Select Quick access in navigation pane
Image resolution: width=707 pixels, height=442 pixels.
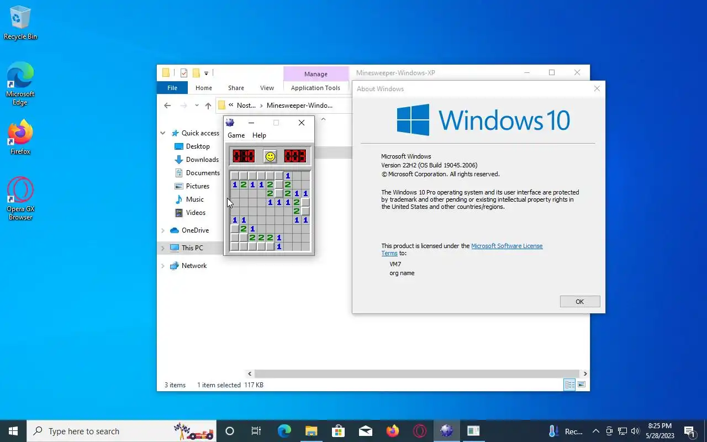pos(200,133)
